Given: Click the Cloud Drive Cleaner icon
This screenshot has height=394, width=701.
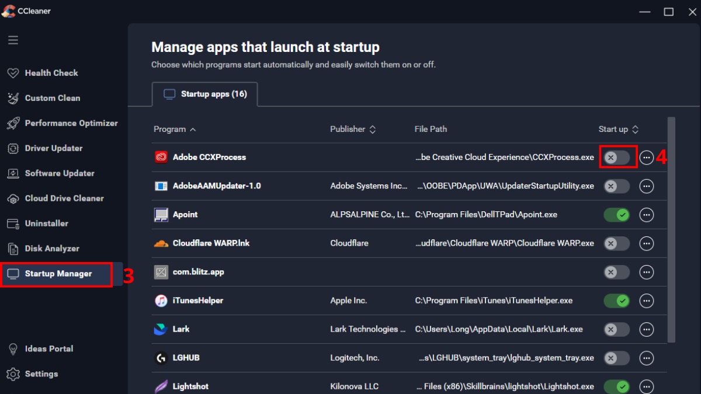Looking at the screenshot, I should [13, 198].
